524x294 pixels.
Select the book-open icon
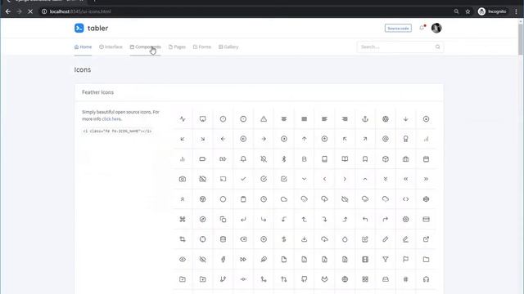345,159
